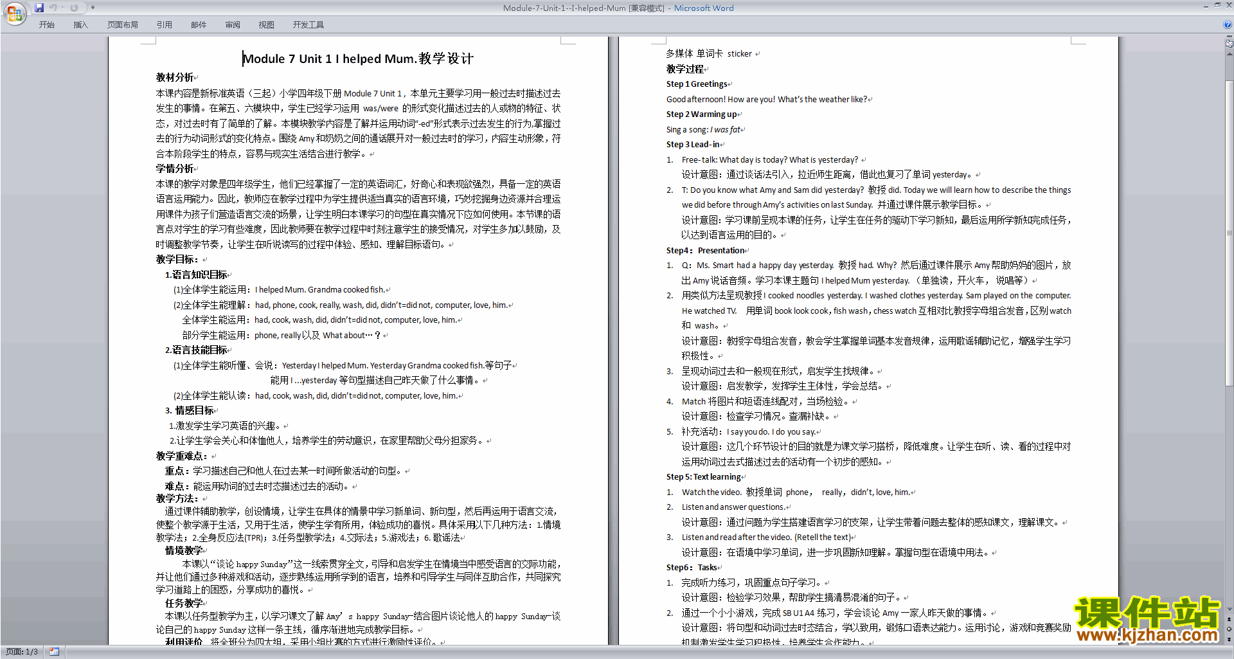This screenshot has height=659, width=1234.
Task: Click the 'Step4: Presentation' heading
Action: tap(705, 251)
